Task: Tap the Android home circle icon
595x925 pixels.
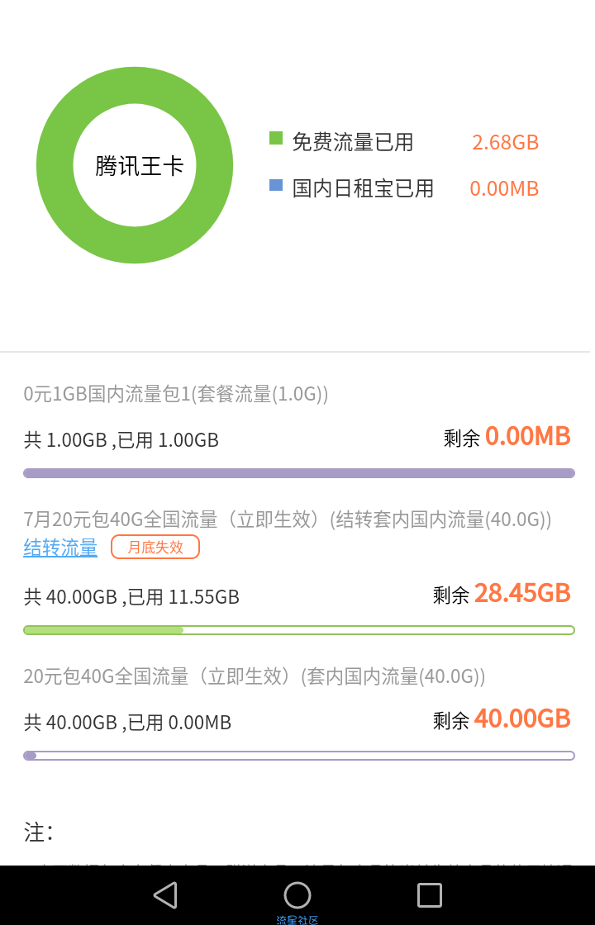Action: (x=297, y=895)
